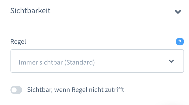Screen dimensions: 189x105
Task: Open the Regel dropdown
Action: point(97,61)
